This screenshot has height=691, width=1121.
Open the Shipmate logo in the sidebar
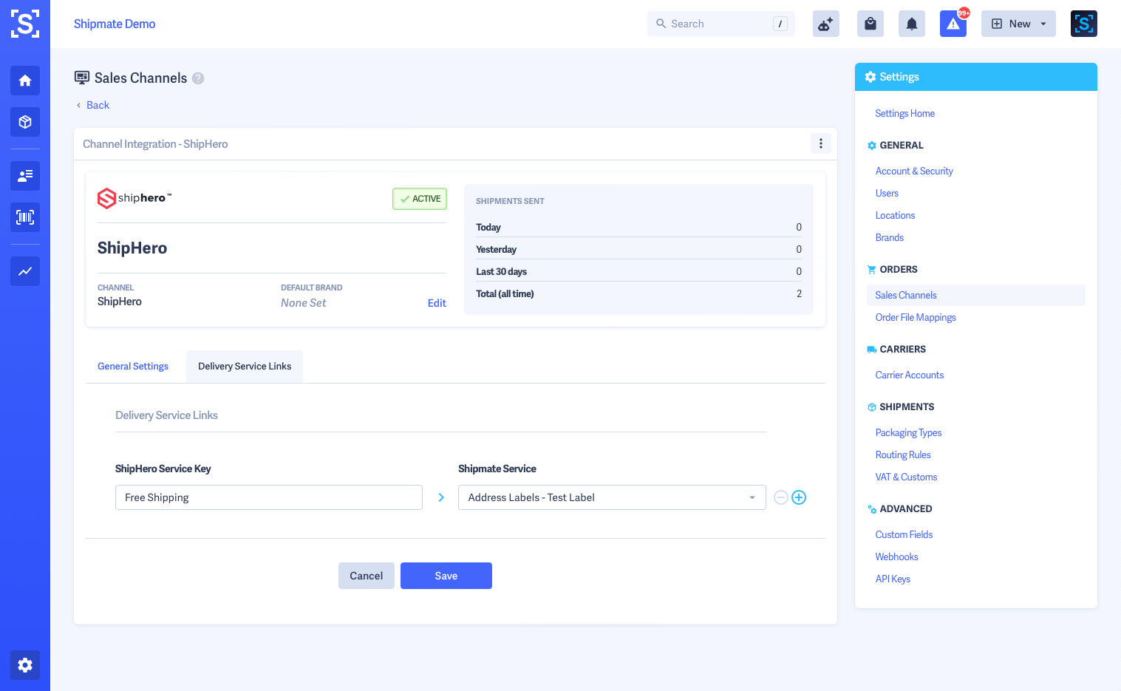(x=25, y=24)
